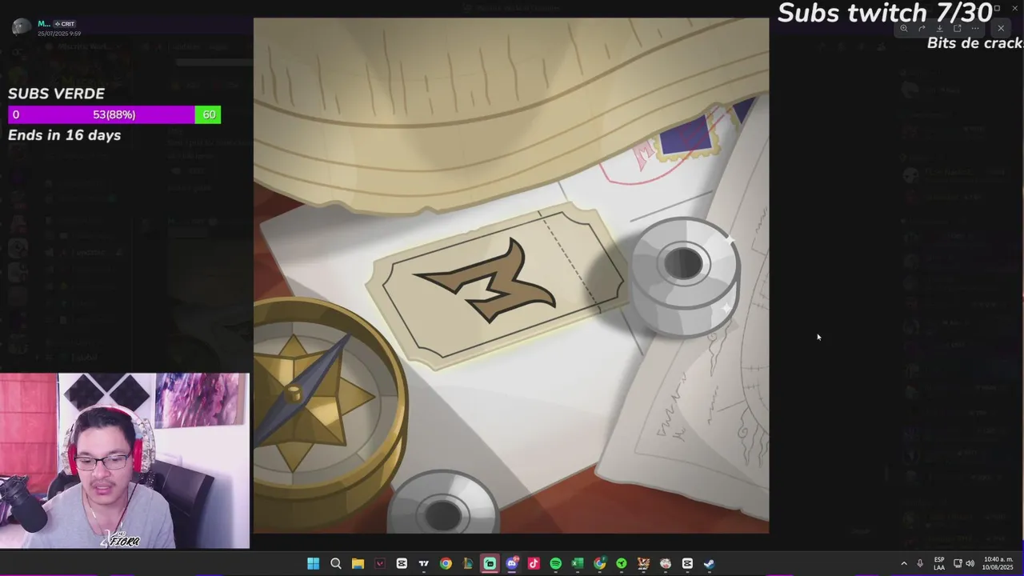Click the streamer webcam overlay

click(x=125, y=461)
